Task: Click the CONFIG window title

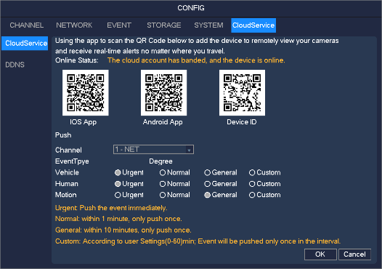Action: (191, 8)
